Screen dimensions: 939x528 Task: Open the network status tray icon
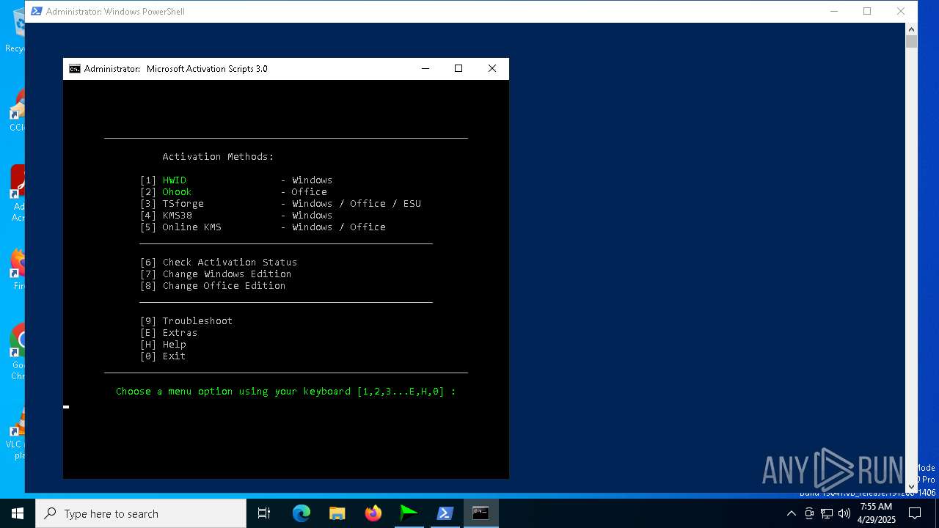coord(827,513)
